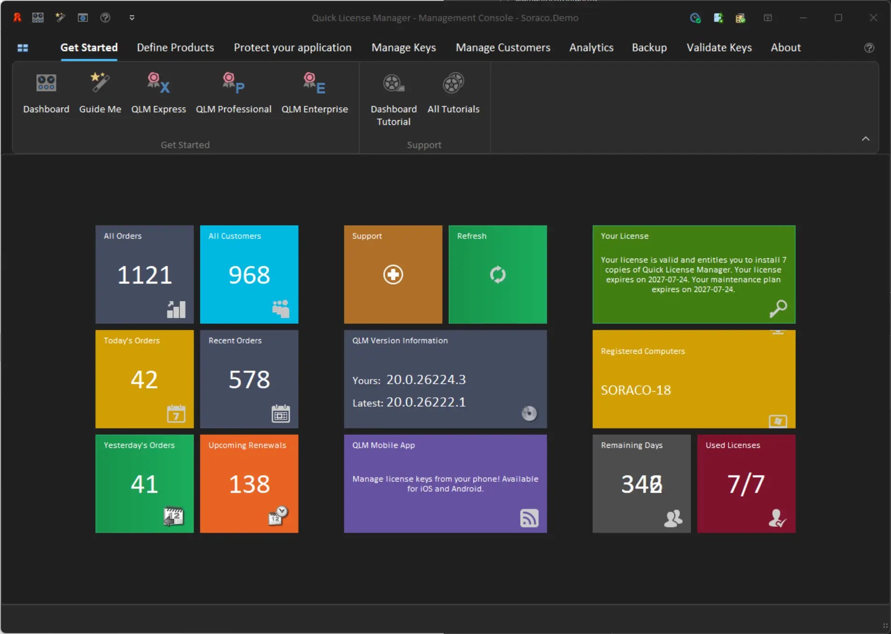Click the license validity text in Your License

694,275
